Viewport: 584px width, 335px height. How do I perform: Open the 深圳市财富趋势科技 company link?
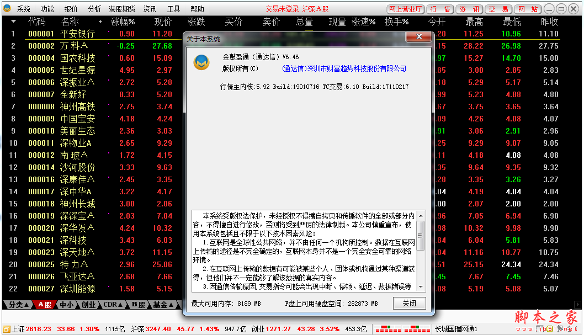coord(344,68)
